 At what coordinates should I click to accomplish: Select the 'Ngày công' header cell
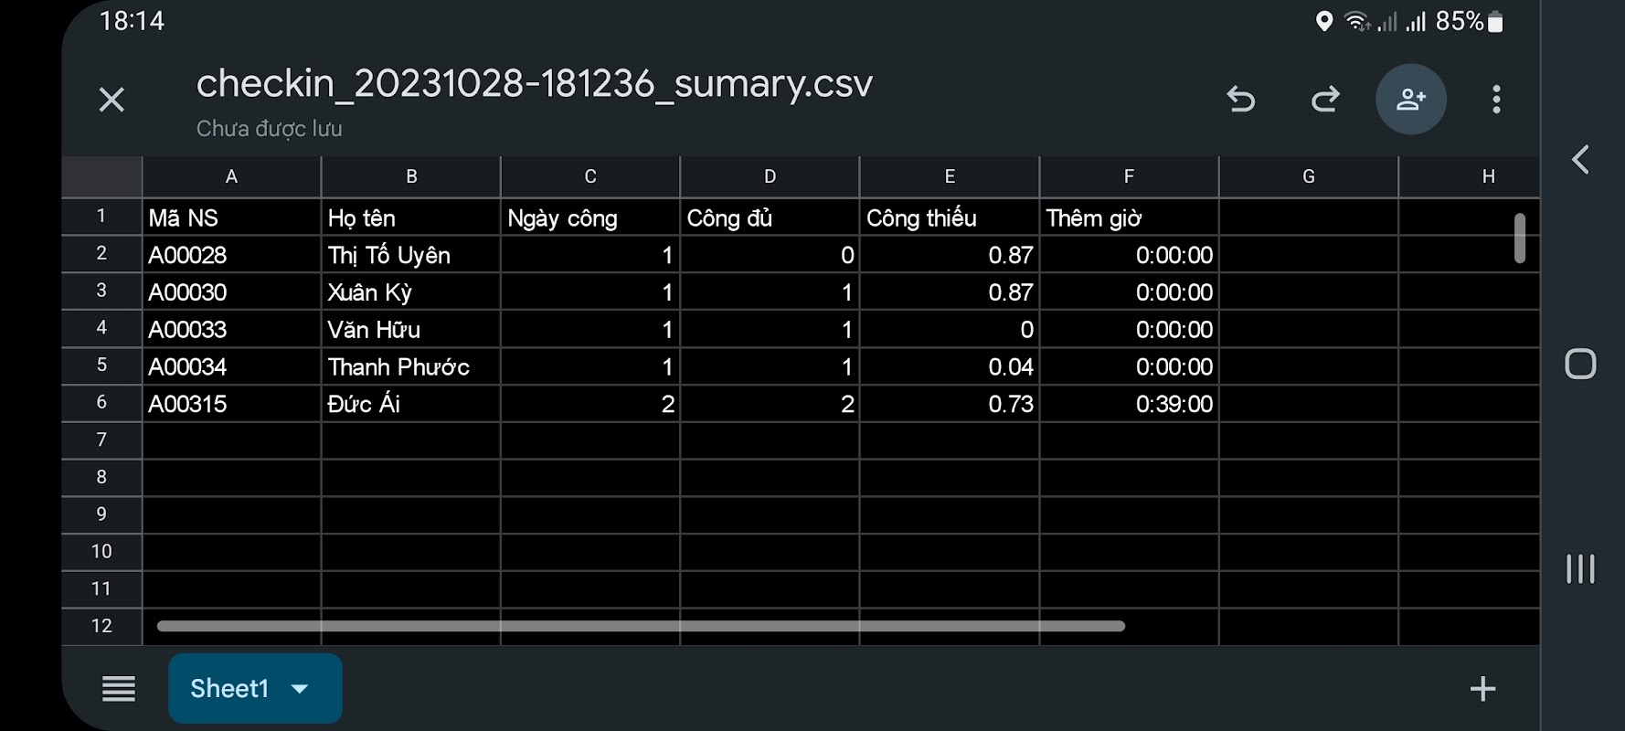(590, 217)
